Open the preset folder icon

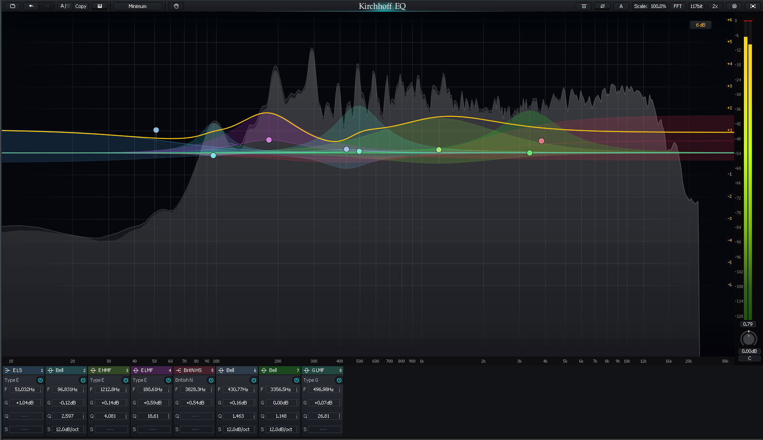[12, 6]
